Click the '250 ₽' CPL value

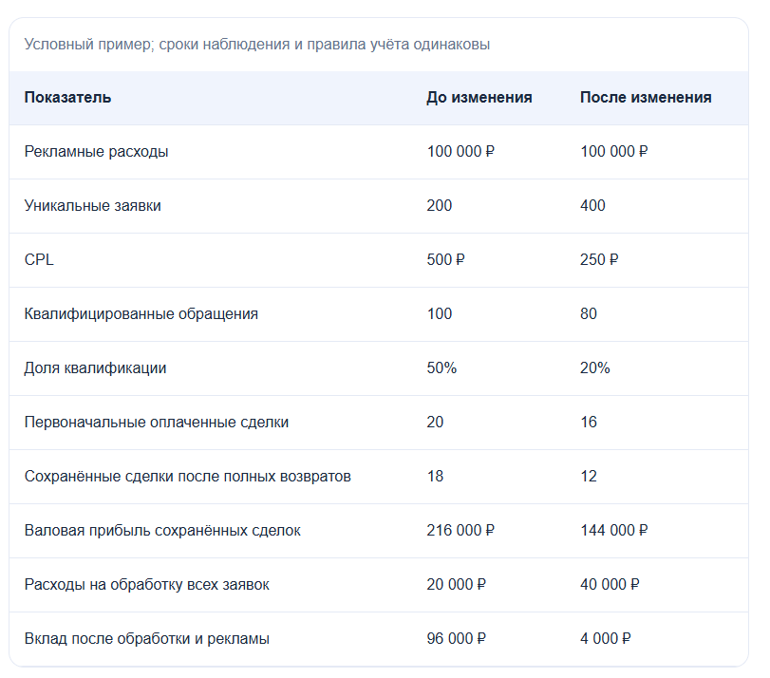(x=599, y=259)
